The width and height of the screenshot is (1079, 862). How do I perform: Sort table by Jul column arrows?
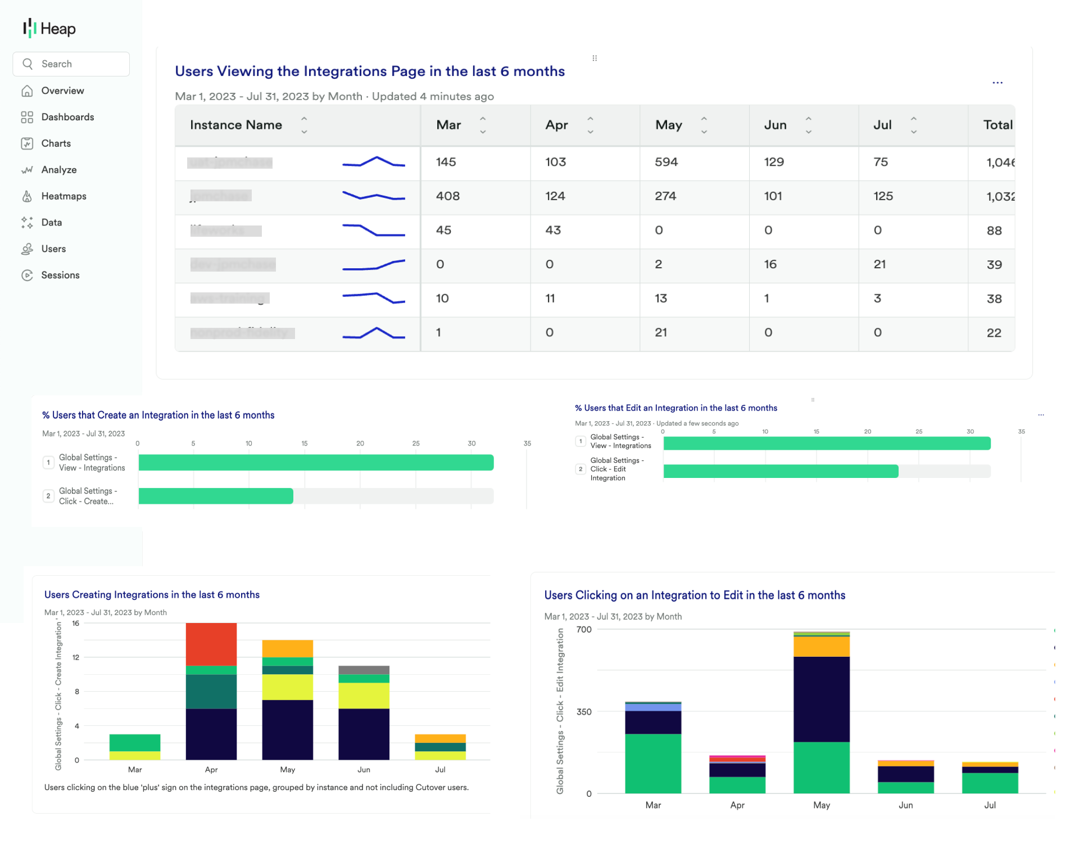[x=914, y=125]
